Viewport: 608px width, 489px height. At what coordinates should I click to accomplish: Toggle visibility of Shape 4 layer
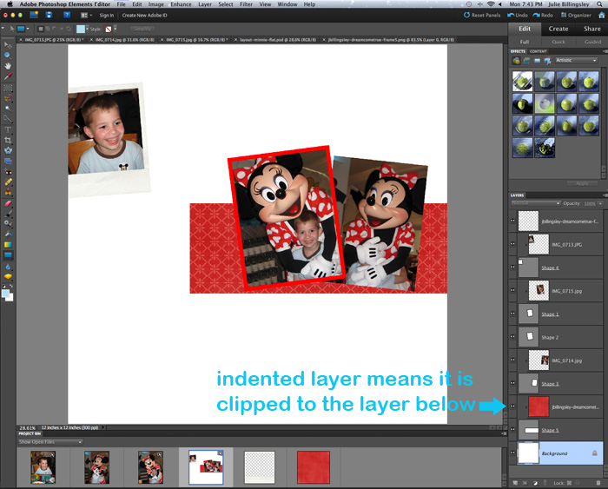512,267
